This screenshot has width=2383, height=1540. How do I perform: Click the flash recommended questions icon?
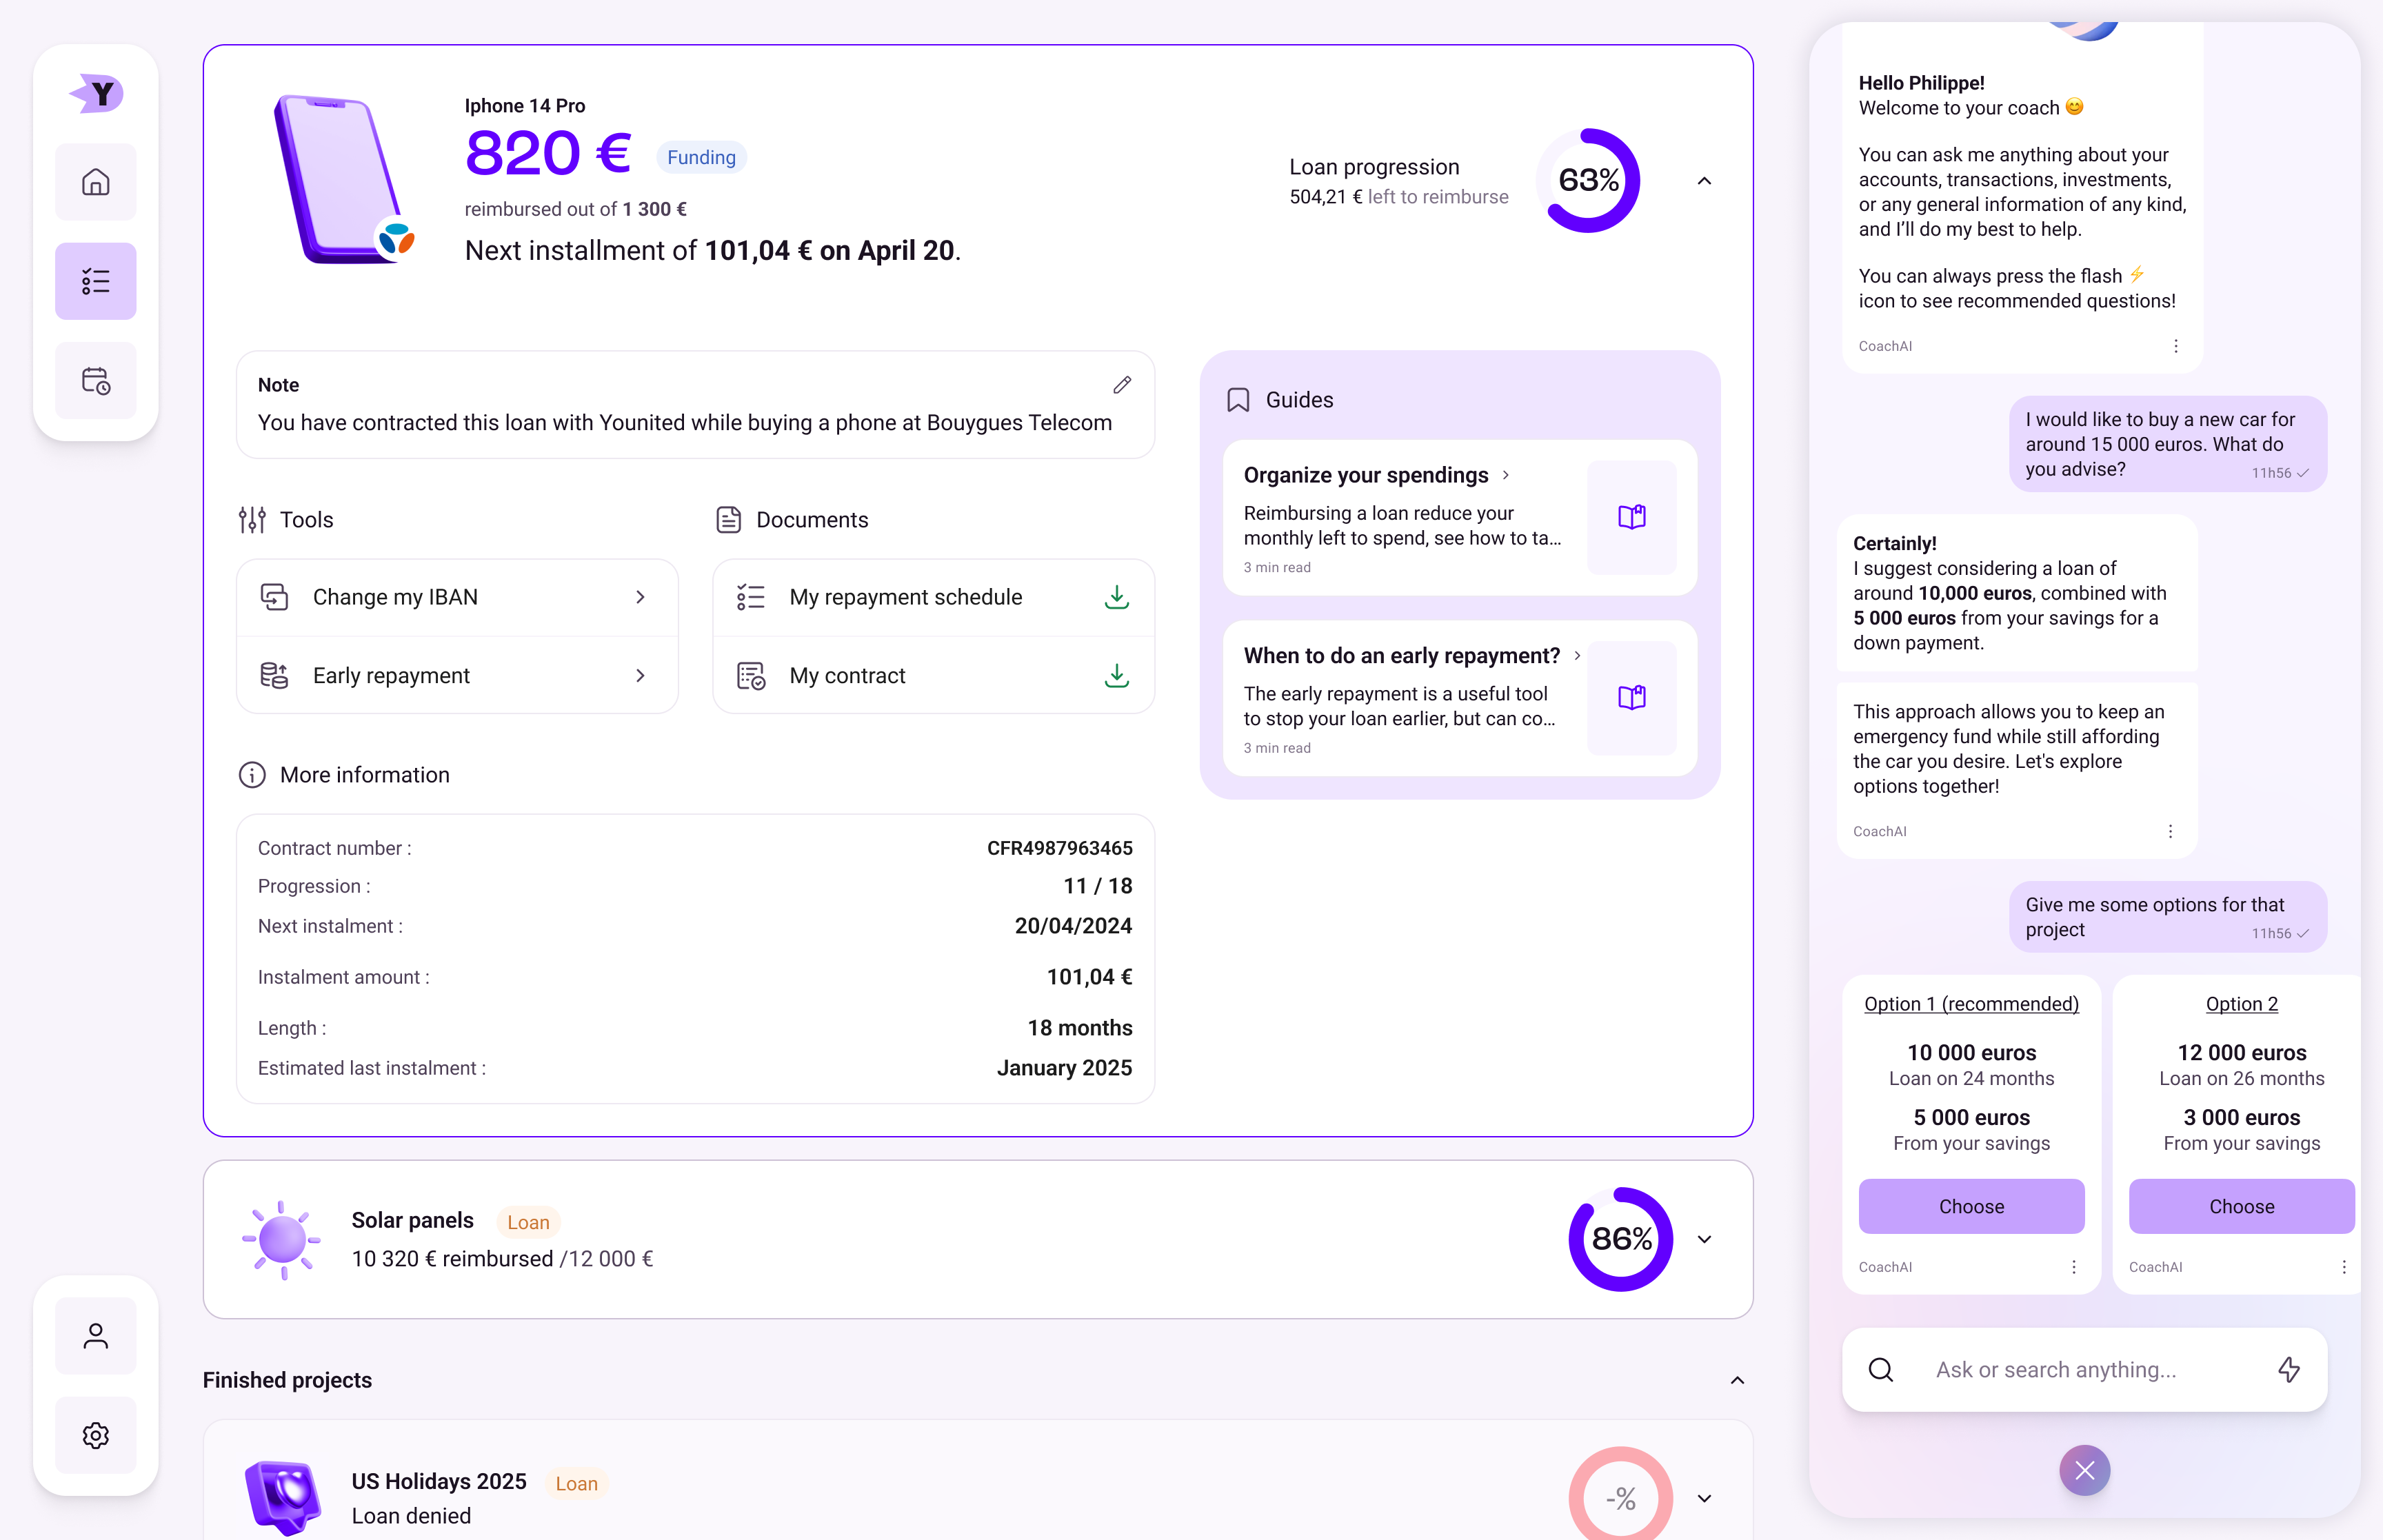tap(2289, 1369)
